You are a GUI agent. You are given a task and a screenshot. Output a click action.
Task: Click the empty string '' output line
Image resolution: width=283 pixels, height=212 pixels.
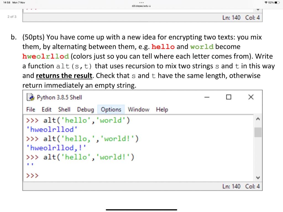[30, 165]
